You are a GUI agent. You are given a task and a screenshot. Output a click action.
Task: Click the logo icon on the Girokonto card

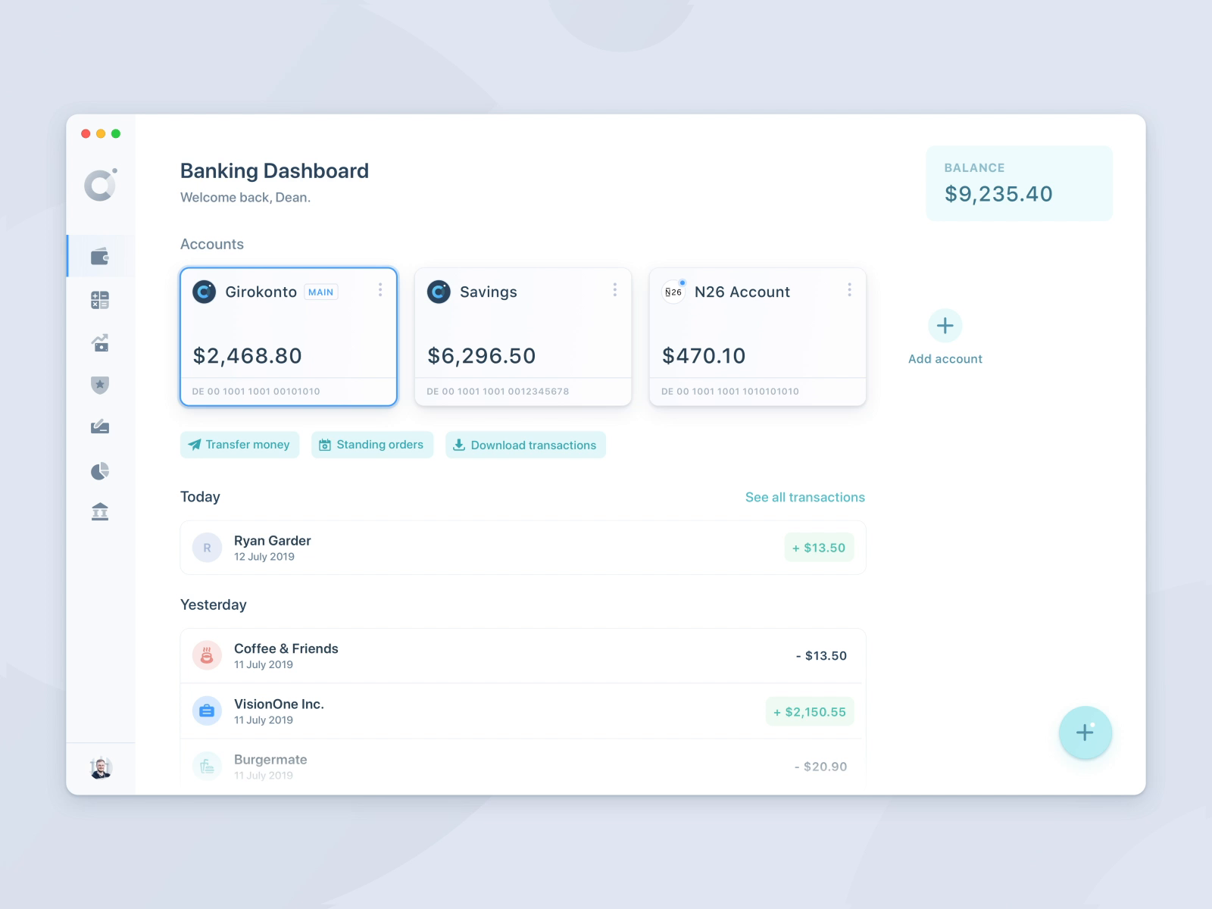[204, 292]
